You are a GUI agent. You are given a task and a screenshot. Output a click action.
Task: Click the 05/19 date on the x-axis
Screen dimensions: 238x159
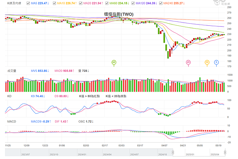[x=218, y=146]
